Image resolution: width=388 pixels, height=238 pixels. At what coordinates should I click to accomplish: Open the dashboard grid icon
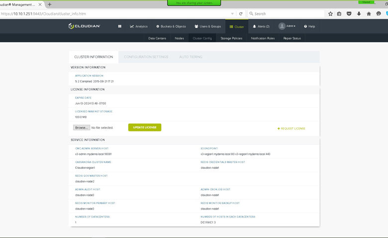click(120, 26)
